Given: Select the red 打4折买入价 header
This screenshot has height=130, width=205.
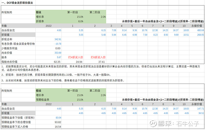Looking at the screenshot, I should (x=76, y=57).
